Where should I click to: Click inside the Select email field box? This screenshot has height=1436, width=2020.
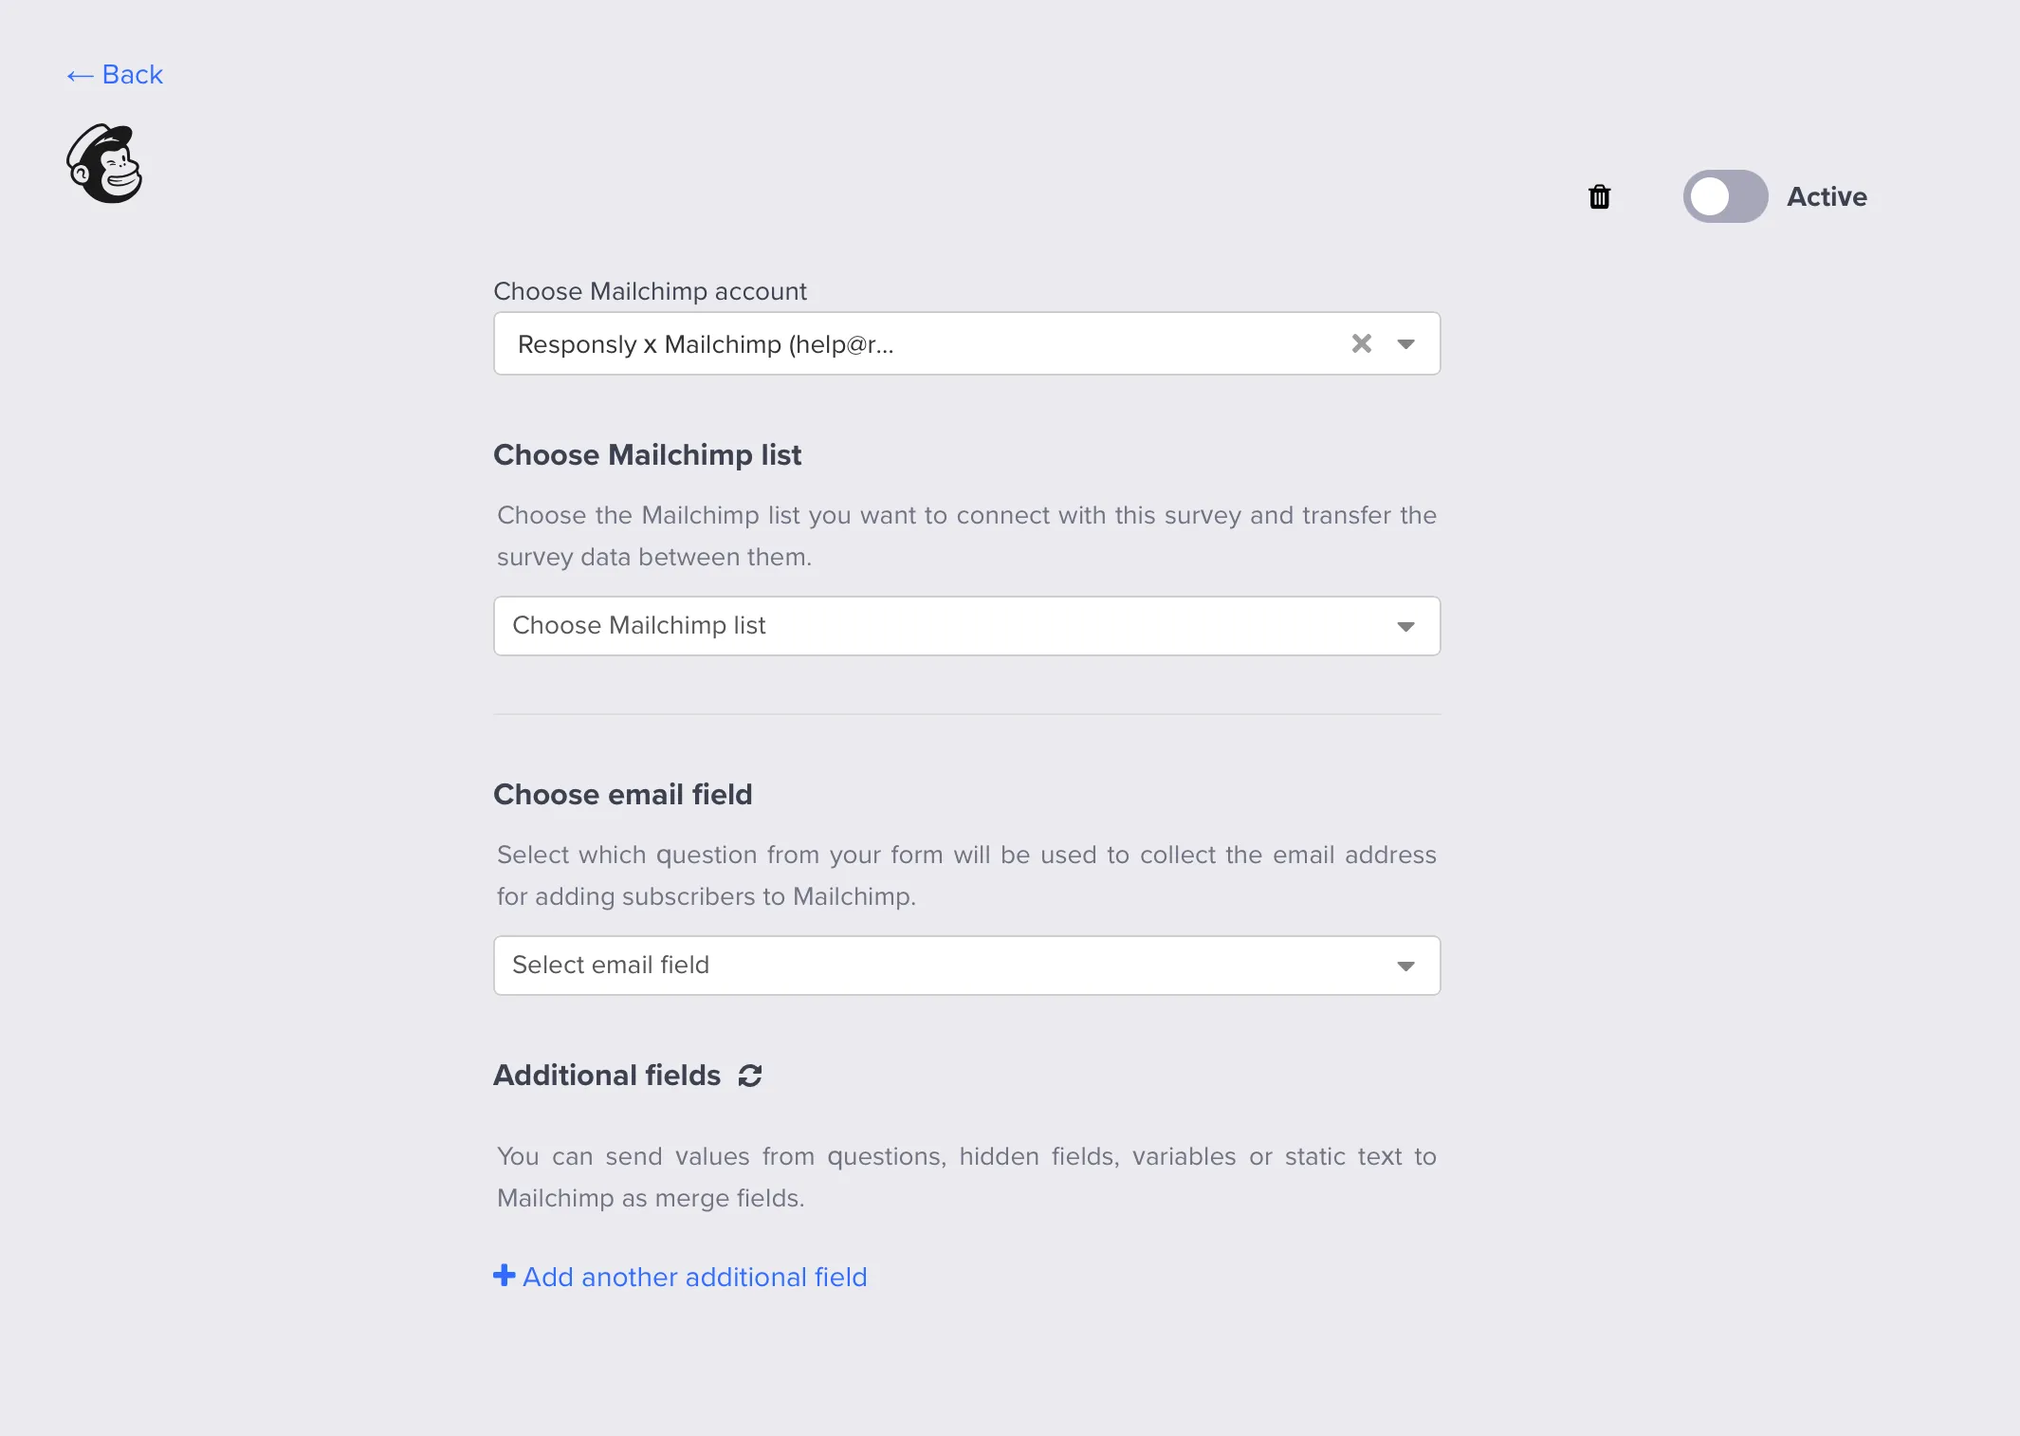pyautogui.click(x=854, y=965)
